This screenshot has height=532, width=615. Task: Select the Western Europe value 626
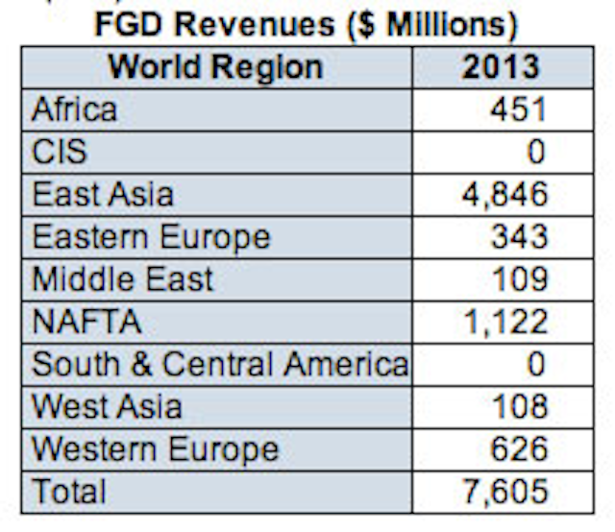point(517,448)
